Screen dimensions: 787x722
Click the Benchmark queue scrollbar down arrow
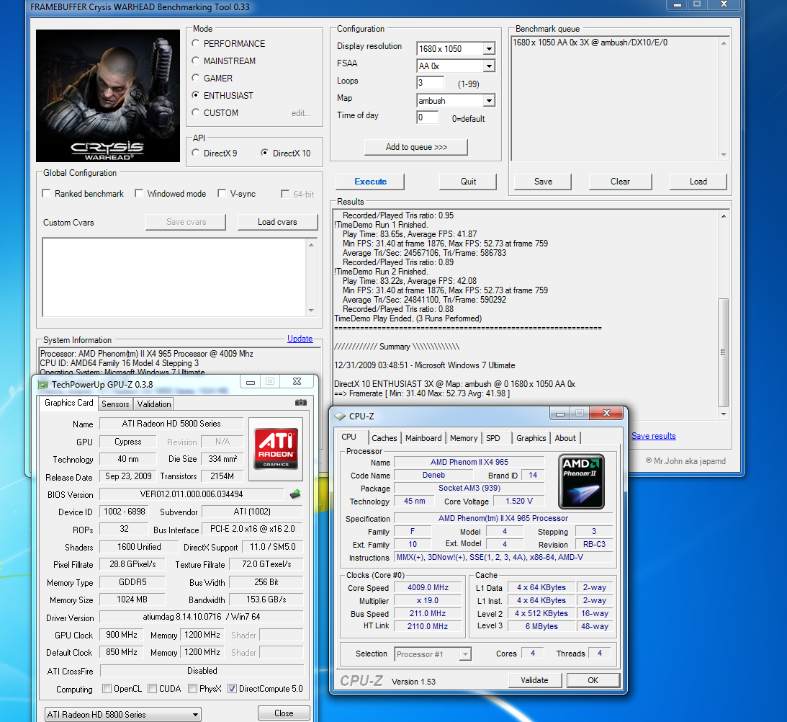pyautogui.click(x=723, y=155)
